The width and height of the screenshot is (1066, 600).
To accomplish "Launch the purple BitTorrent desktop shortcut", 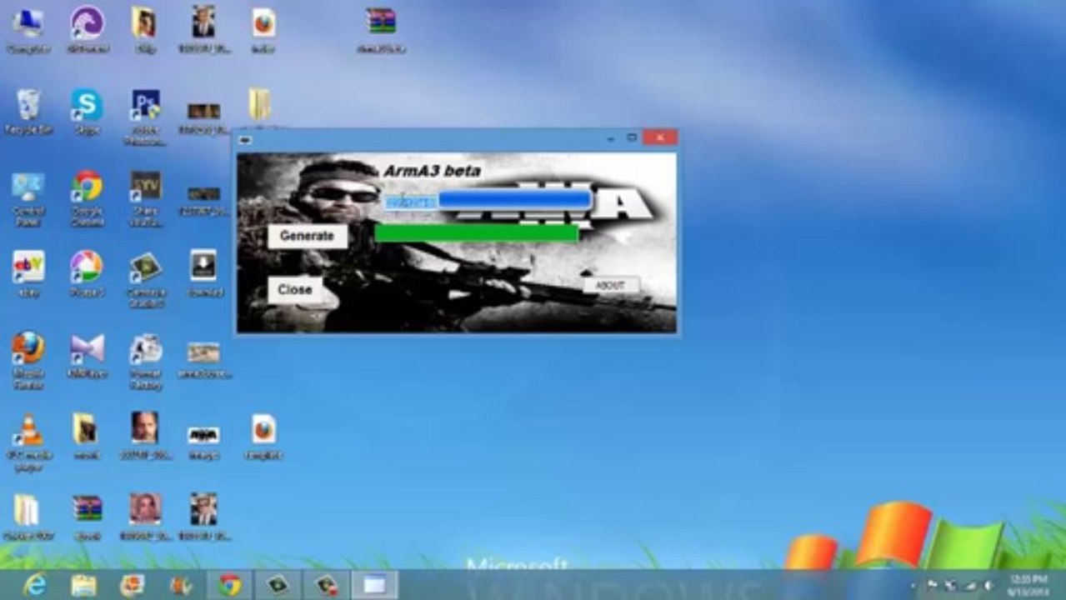I will 88,29.
